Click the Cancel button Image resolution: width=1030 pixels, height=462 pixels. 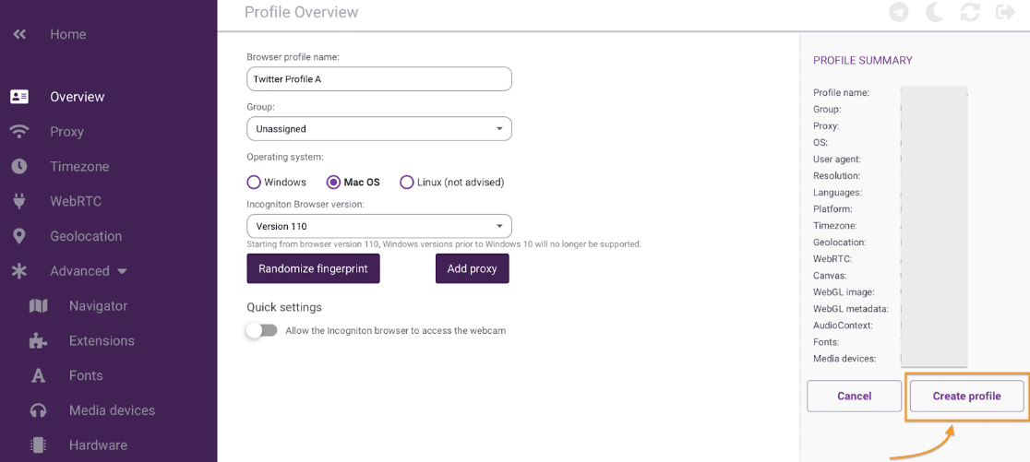[x=855, y=396]
